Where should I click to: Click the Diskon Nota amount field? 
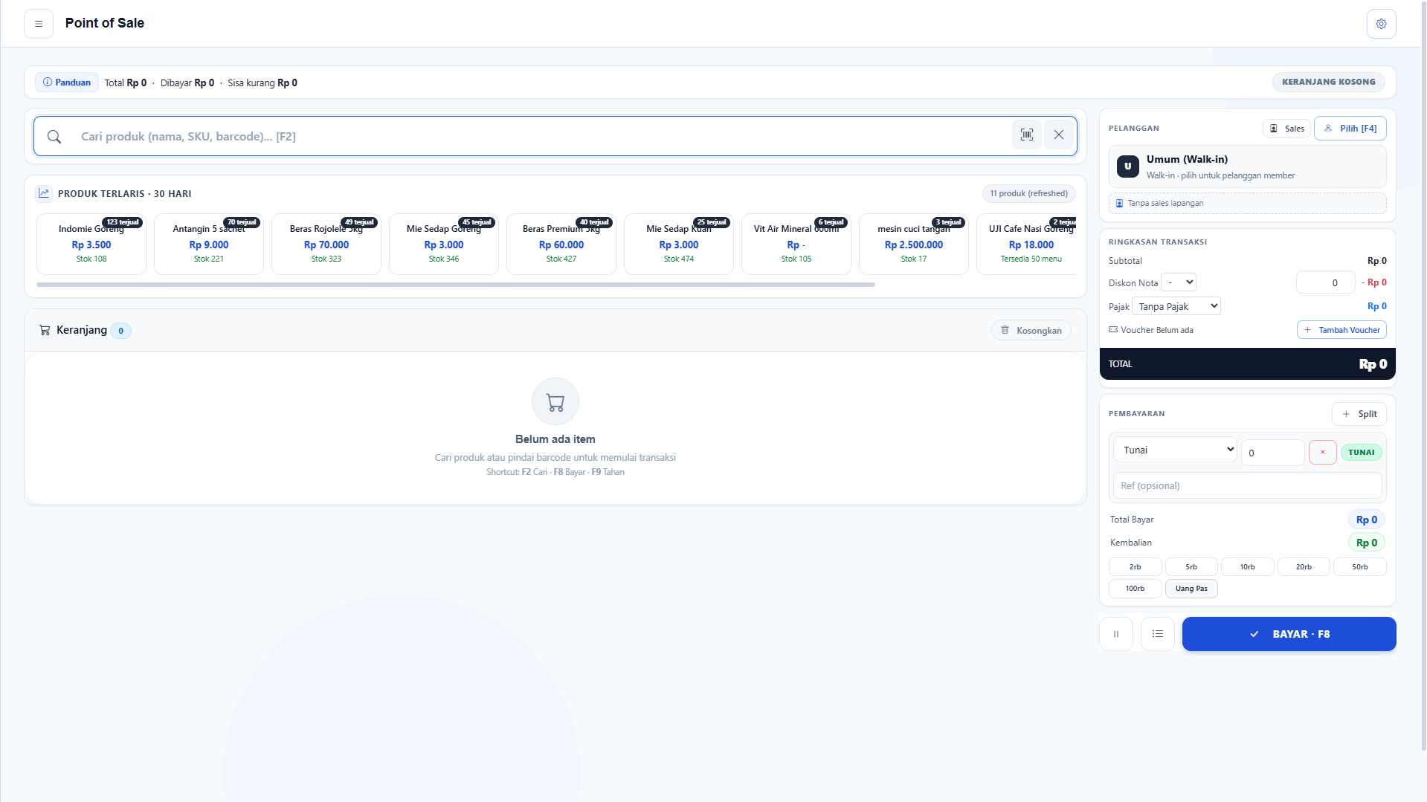coord(1325,282)
